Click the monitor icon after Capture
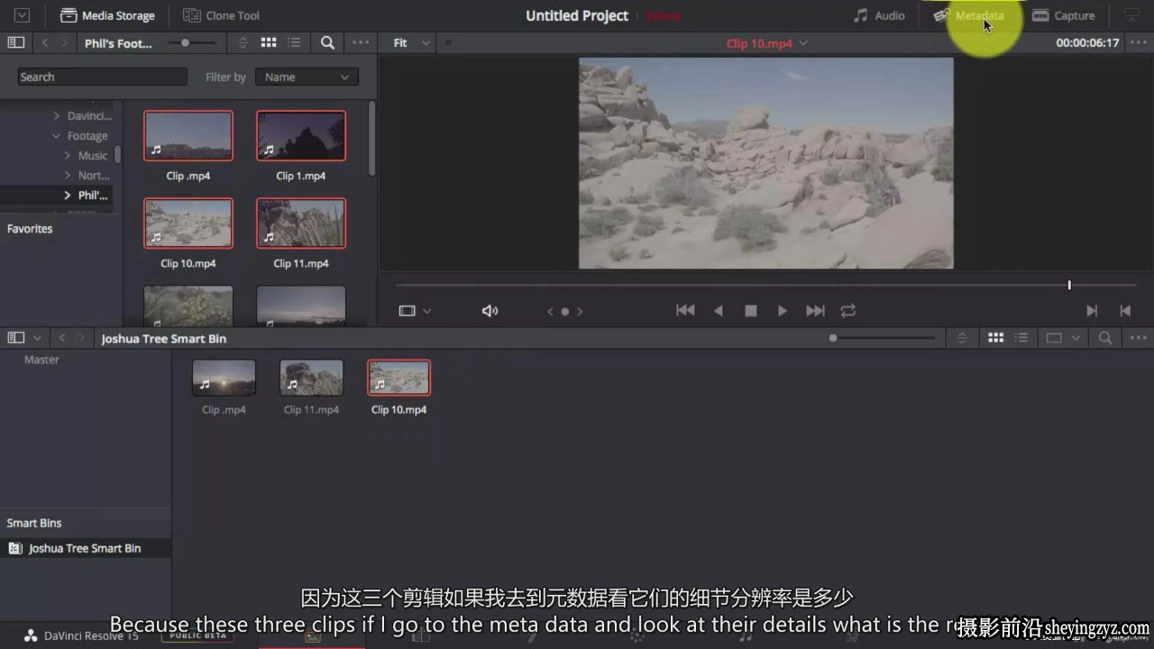This screenshot has height=649, width=1154. pos(1131,15)
